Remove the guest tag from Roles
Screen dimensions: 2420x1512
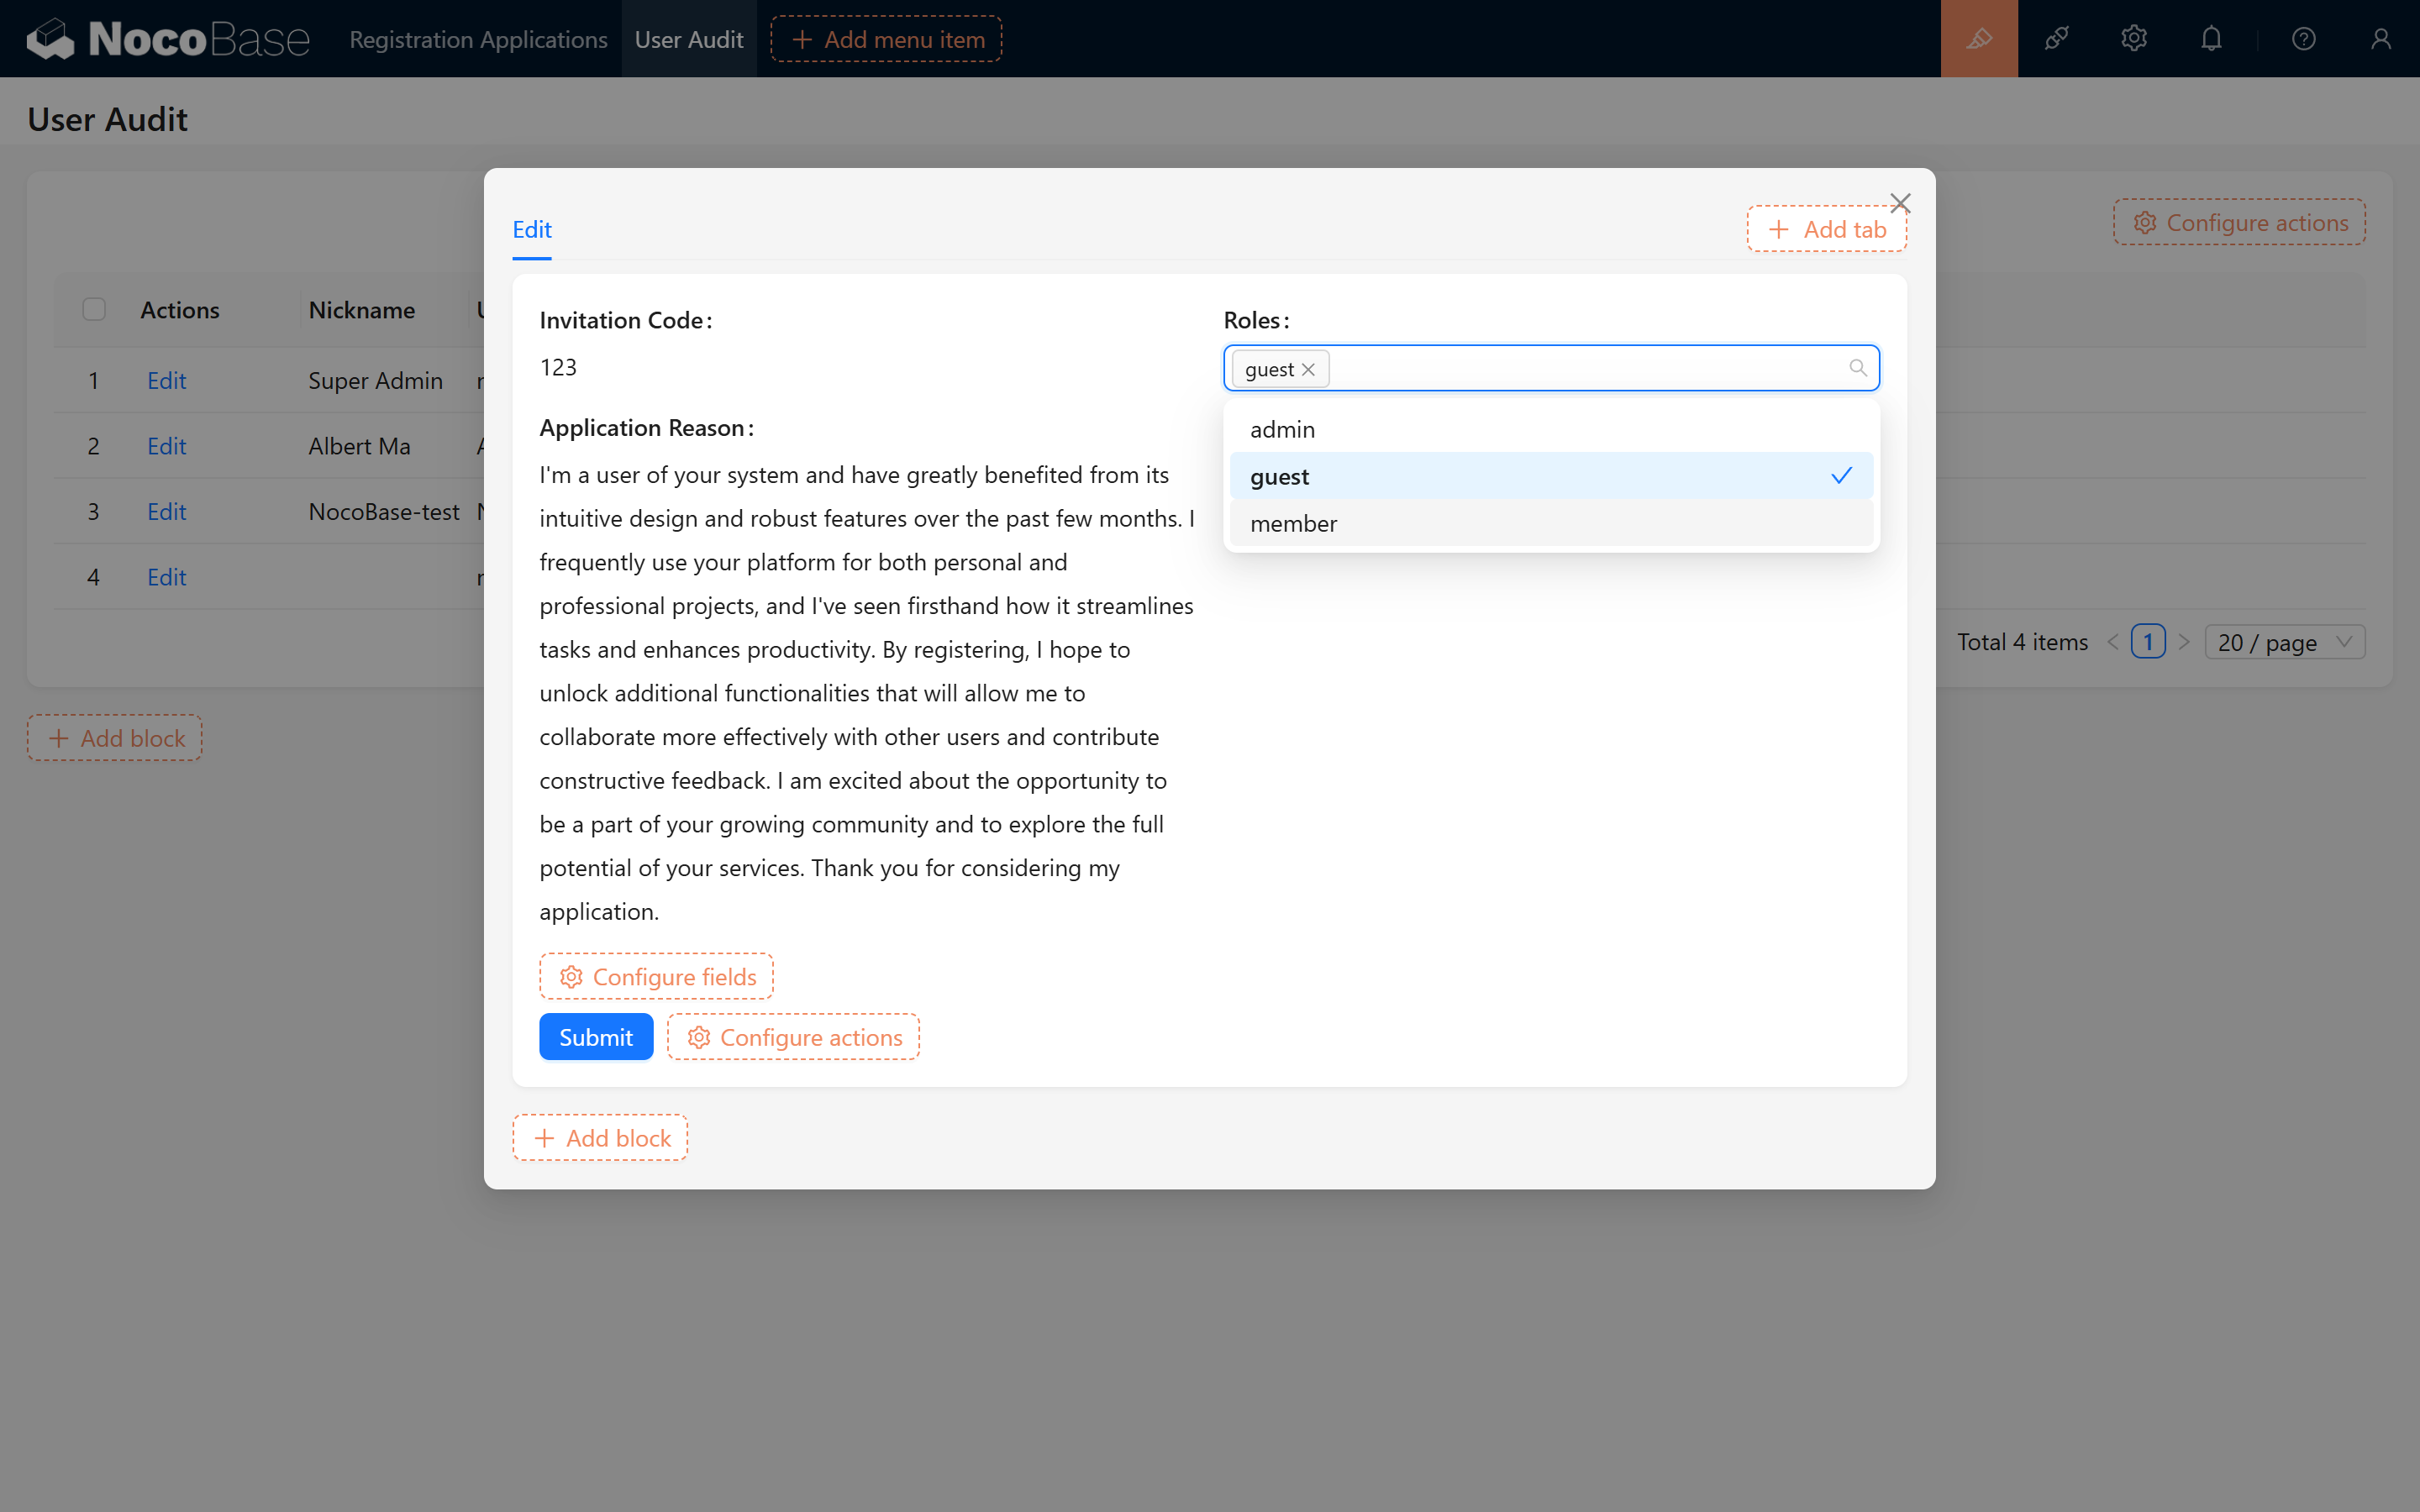1308,370
